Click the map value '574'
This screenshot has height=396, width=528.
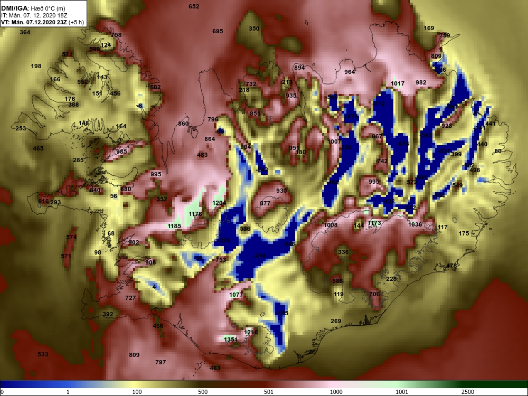click(x=71, y=237)
